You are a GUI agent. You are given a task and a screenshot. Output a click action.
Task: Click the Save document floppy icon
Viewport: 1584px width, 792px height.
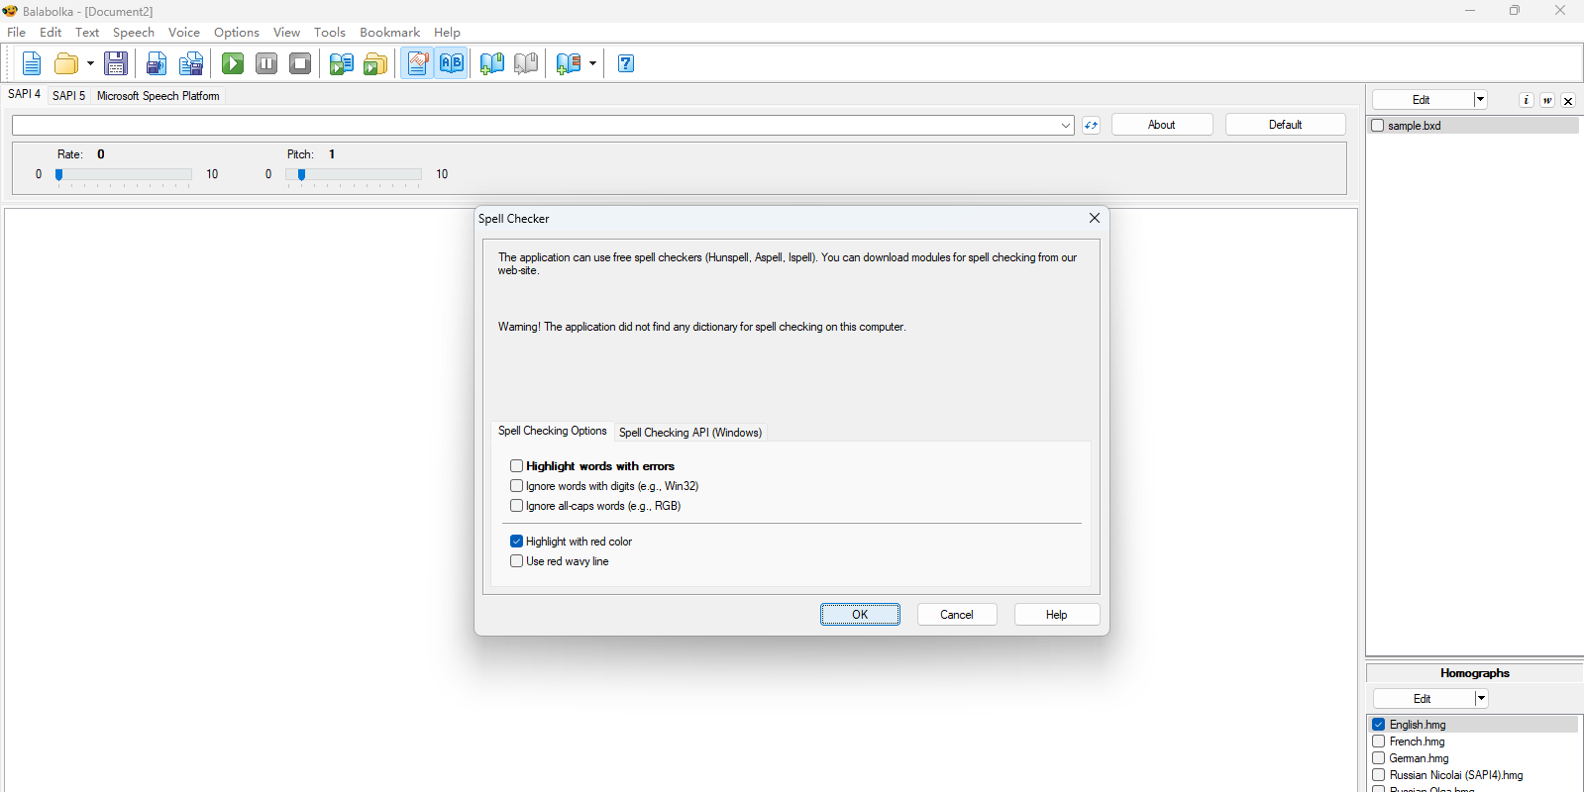click(x=116, y=64)
